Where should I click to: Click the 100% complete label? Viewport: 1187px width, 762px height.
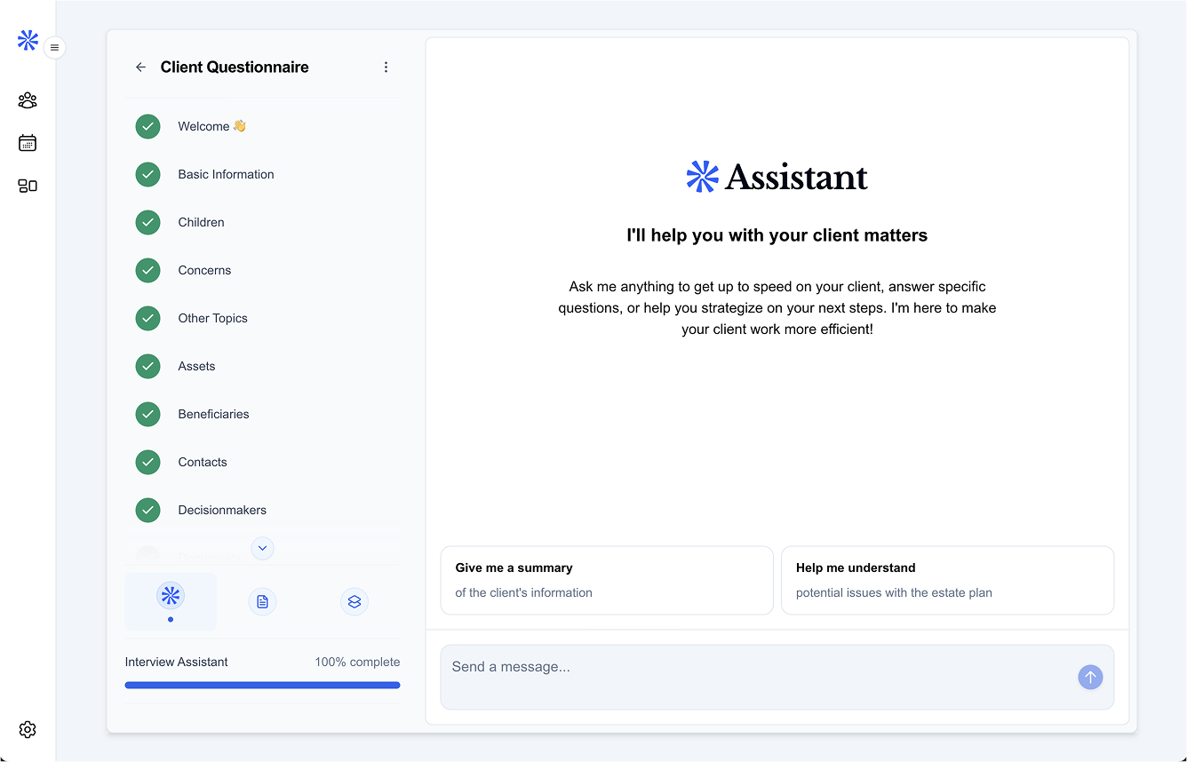point(357,662)
